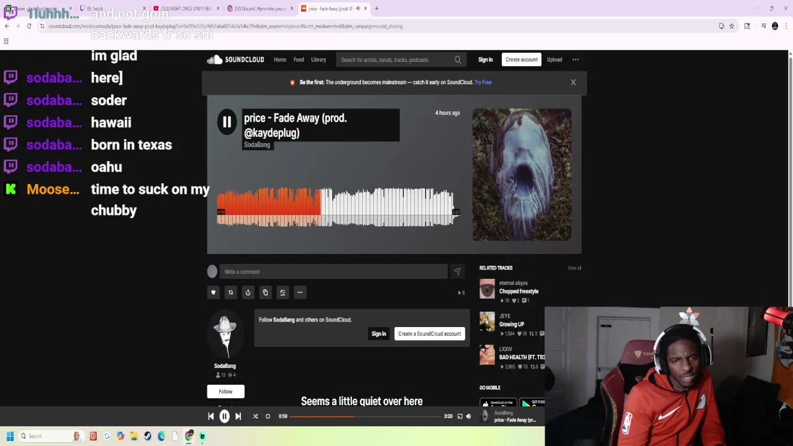Skip to previous track in player bar
Viewport: 793px width, 446px height.
(211, 416)
